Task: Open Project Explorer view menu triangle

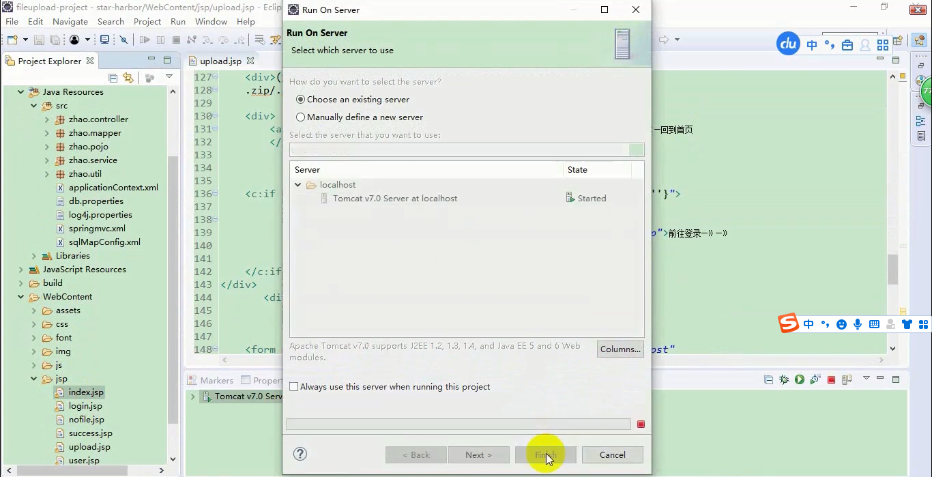Action: [x=170, y=78]
